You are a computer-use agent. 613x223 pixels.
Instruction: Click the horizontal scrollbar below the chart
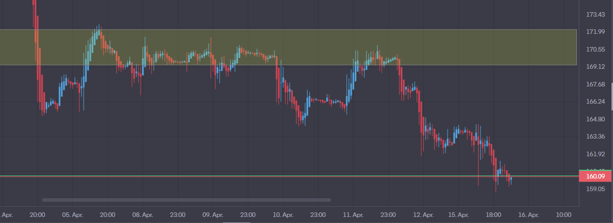(x=186, y=200)
